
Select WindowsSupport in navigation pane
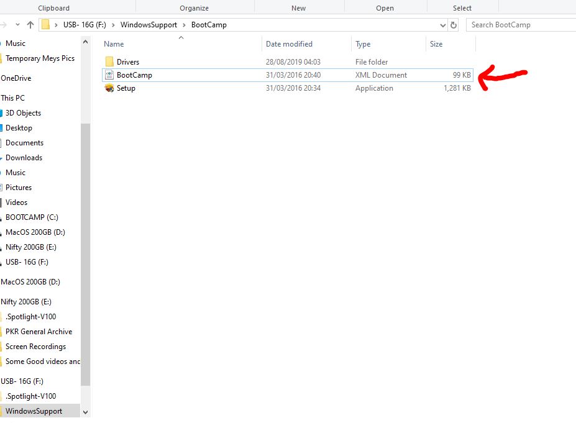[34, 411]
